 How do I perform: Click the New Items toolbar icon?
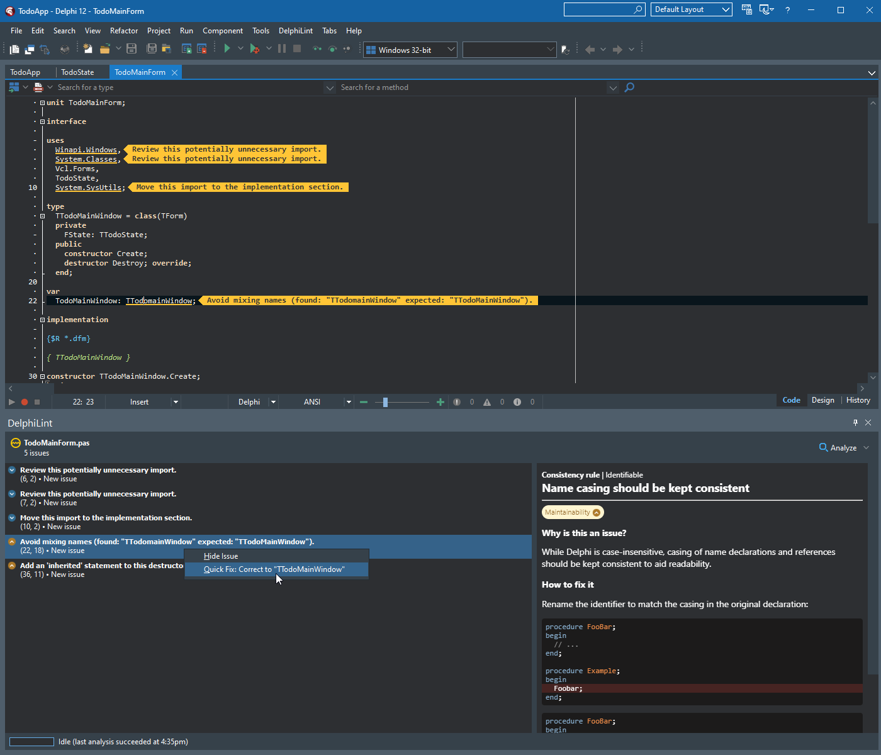87,48
